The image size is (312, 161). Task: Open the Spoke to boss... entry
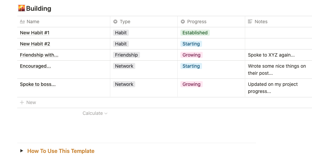pyautogui.click(x=38, y=84)
